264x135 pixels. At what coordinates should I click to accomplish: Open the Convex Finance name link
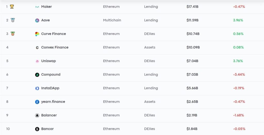[x=55, y=47]
